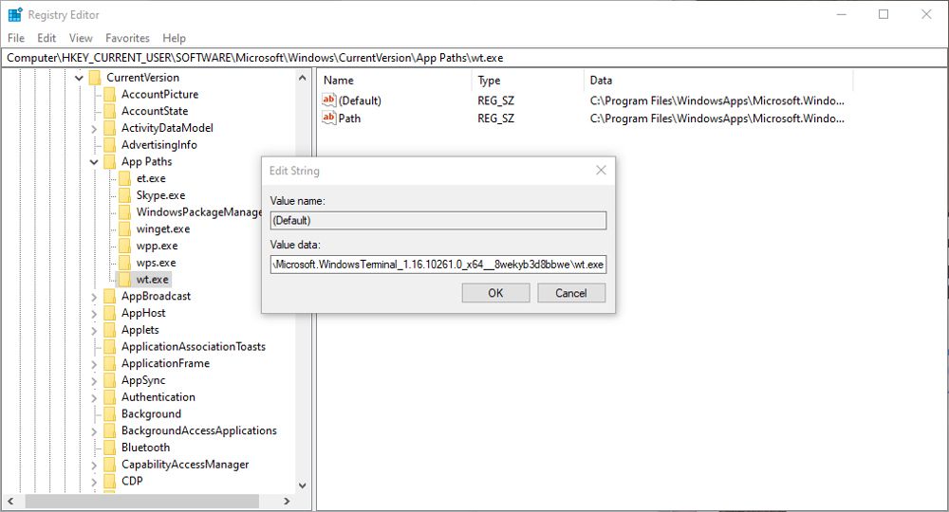
Task: Confirm the edit with OK
Action: [495, 293]
